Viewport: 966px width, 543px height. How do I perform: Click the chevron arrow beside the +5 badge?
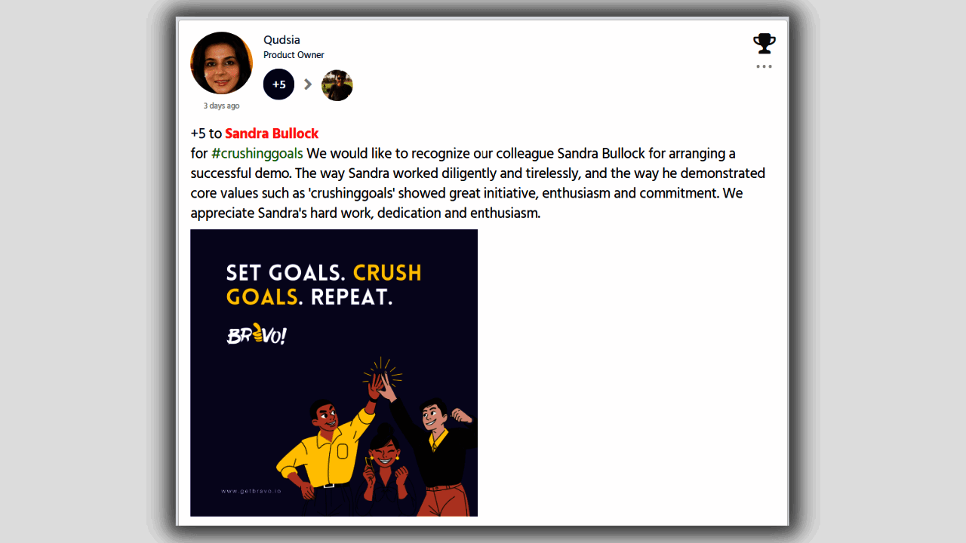pos(308,84)
